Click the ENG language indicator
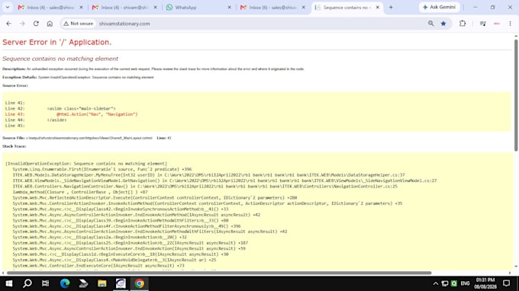The height and width of the screenshot is (291, 519). click(465, 283)
